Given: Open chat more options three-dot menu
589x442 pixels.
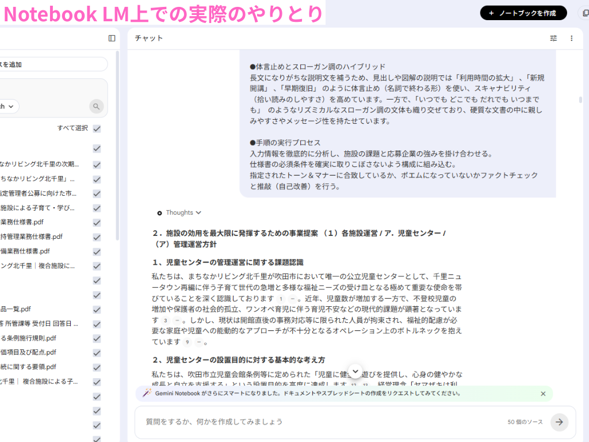Looking at the screenshot, I should point(571,39).
